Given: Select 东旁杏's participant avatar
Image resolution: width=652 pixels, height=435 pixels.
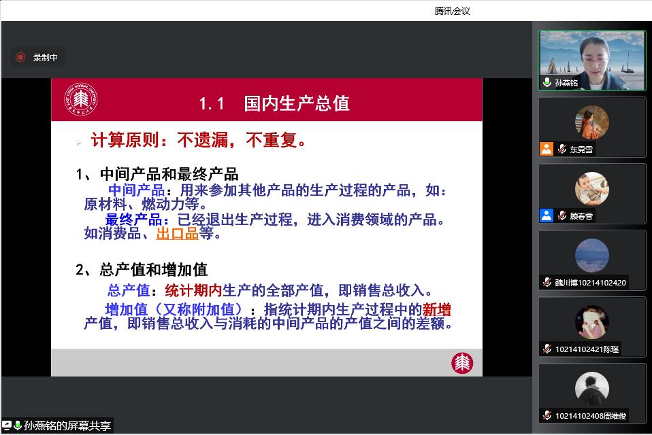Looking at the screenshot, I should [591, 122].
